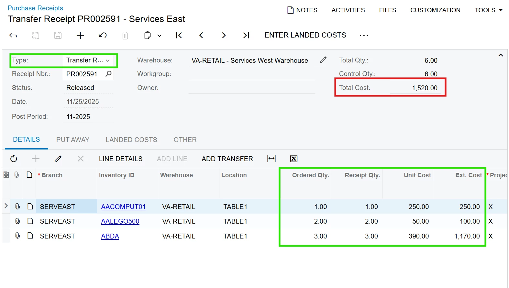Click ADD TRANSFER button
This screenshot has height=288, width=509.
[x=227, y=159]
